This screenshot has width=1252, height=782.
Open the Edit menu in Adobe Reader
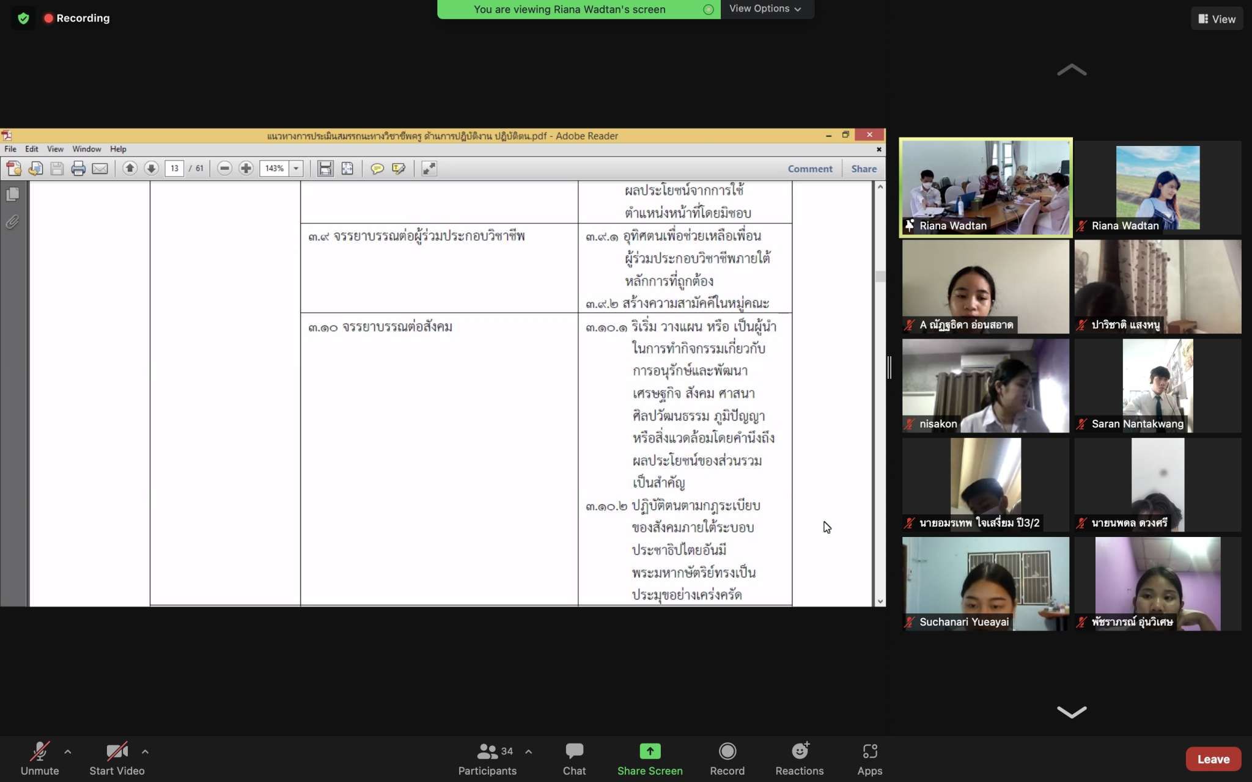tap(31, 149)
